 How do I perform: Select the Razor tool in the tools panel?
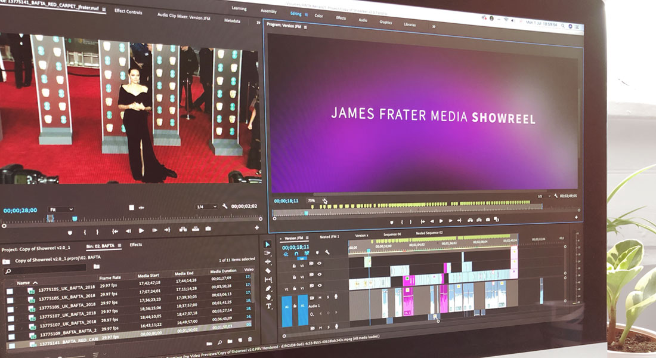[268, 270]
